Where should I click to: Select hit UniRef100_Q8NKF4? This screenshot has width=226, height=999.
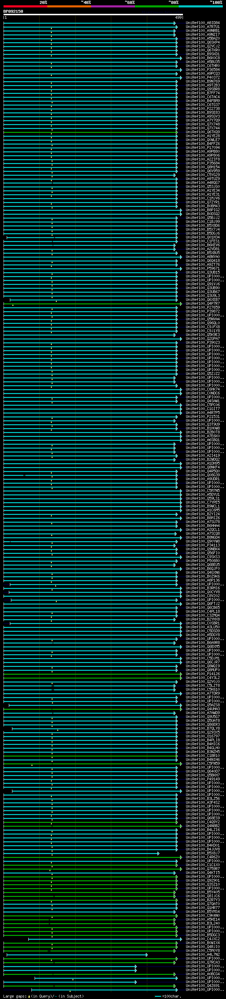(x=202, y=467)
